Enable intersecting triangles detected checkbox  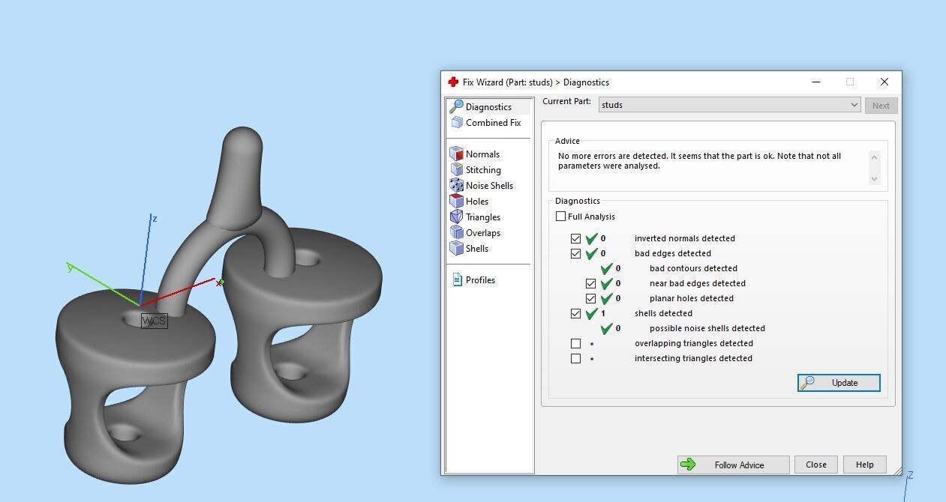575,358
